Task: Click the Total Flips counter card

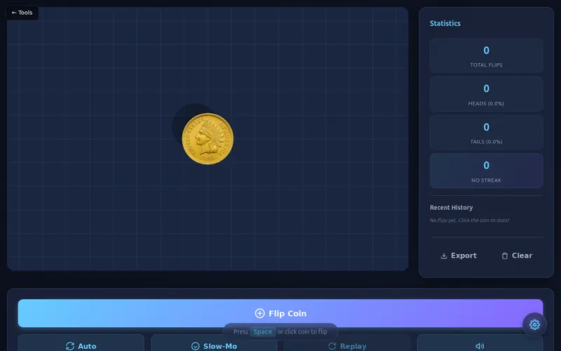Action: tap(486, 55)
